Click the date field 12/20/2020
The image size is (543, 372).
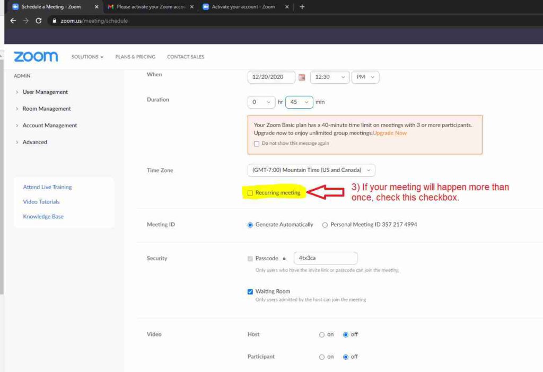point(271,77)
